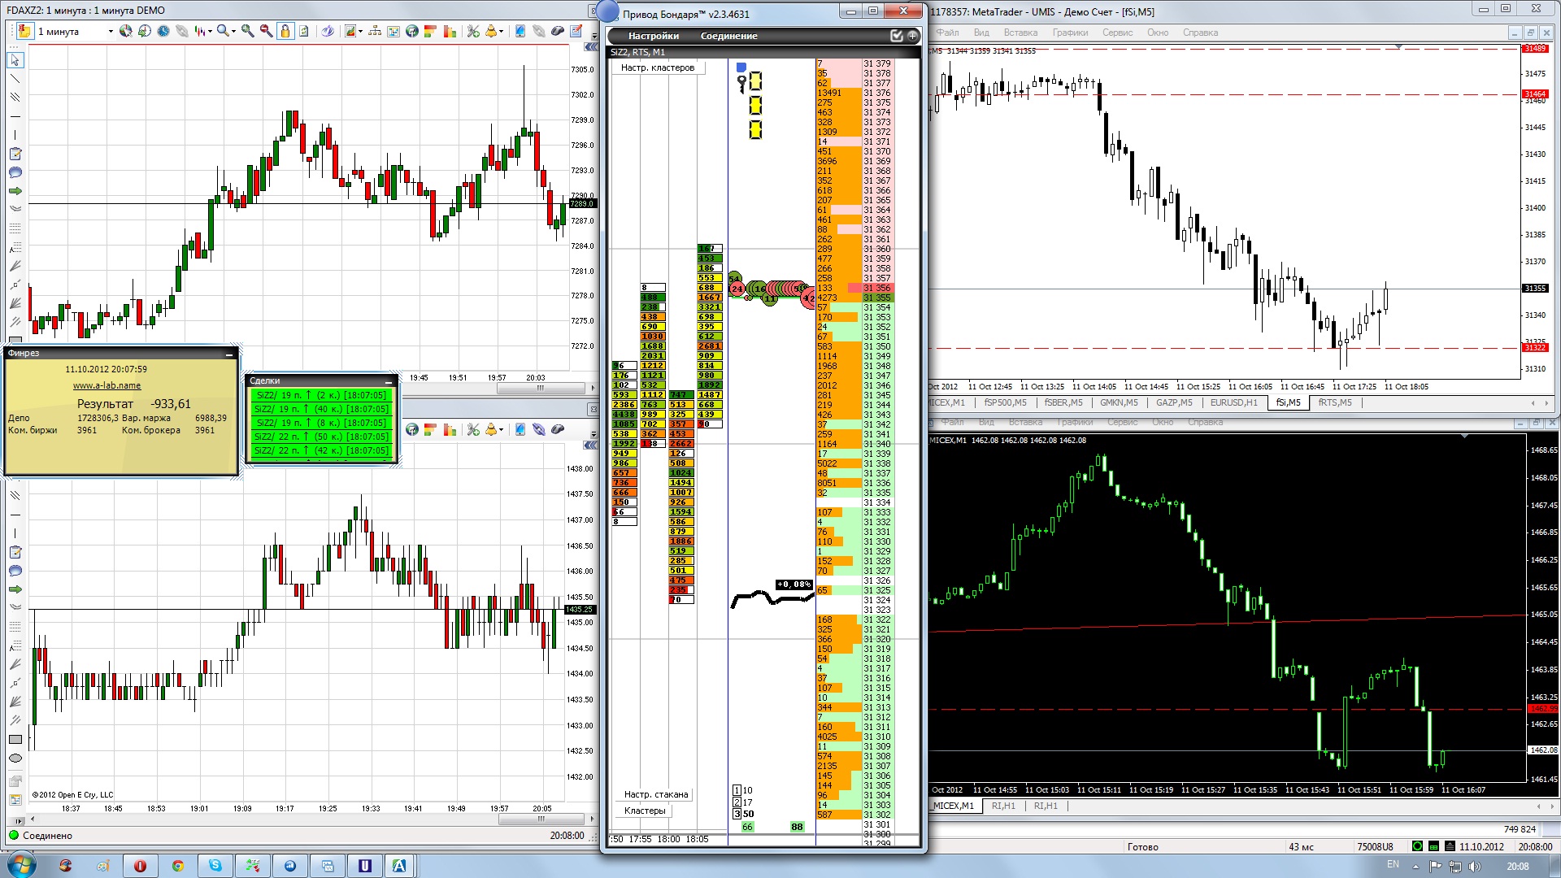This screenshot has height=878, width=1561.
Task: Switch to the fRTS,M5 chart tab
Action: point(1334,402)
